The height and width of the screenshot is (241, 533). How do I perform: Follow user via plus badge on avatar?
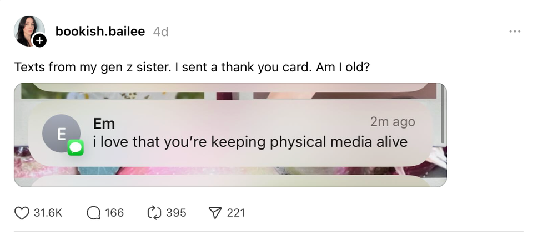pyautogui.click(x=39, y=40)
